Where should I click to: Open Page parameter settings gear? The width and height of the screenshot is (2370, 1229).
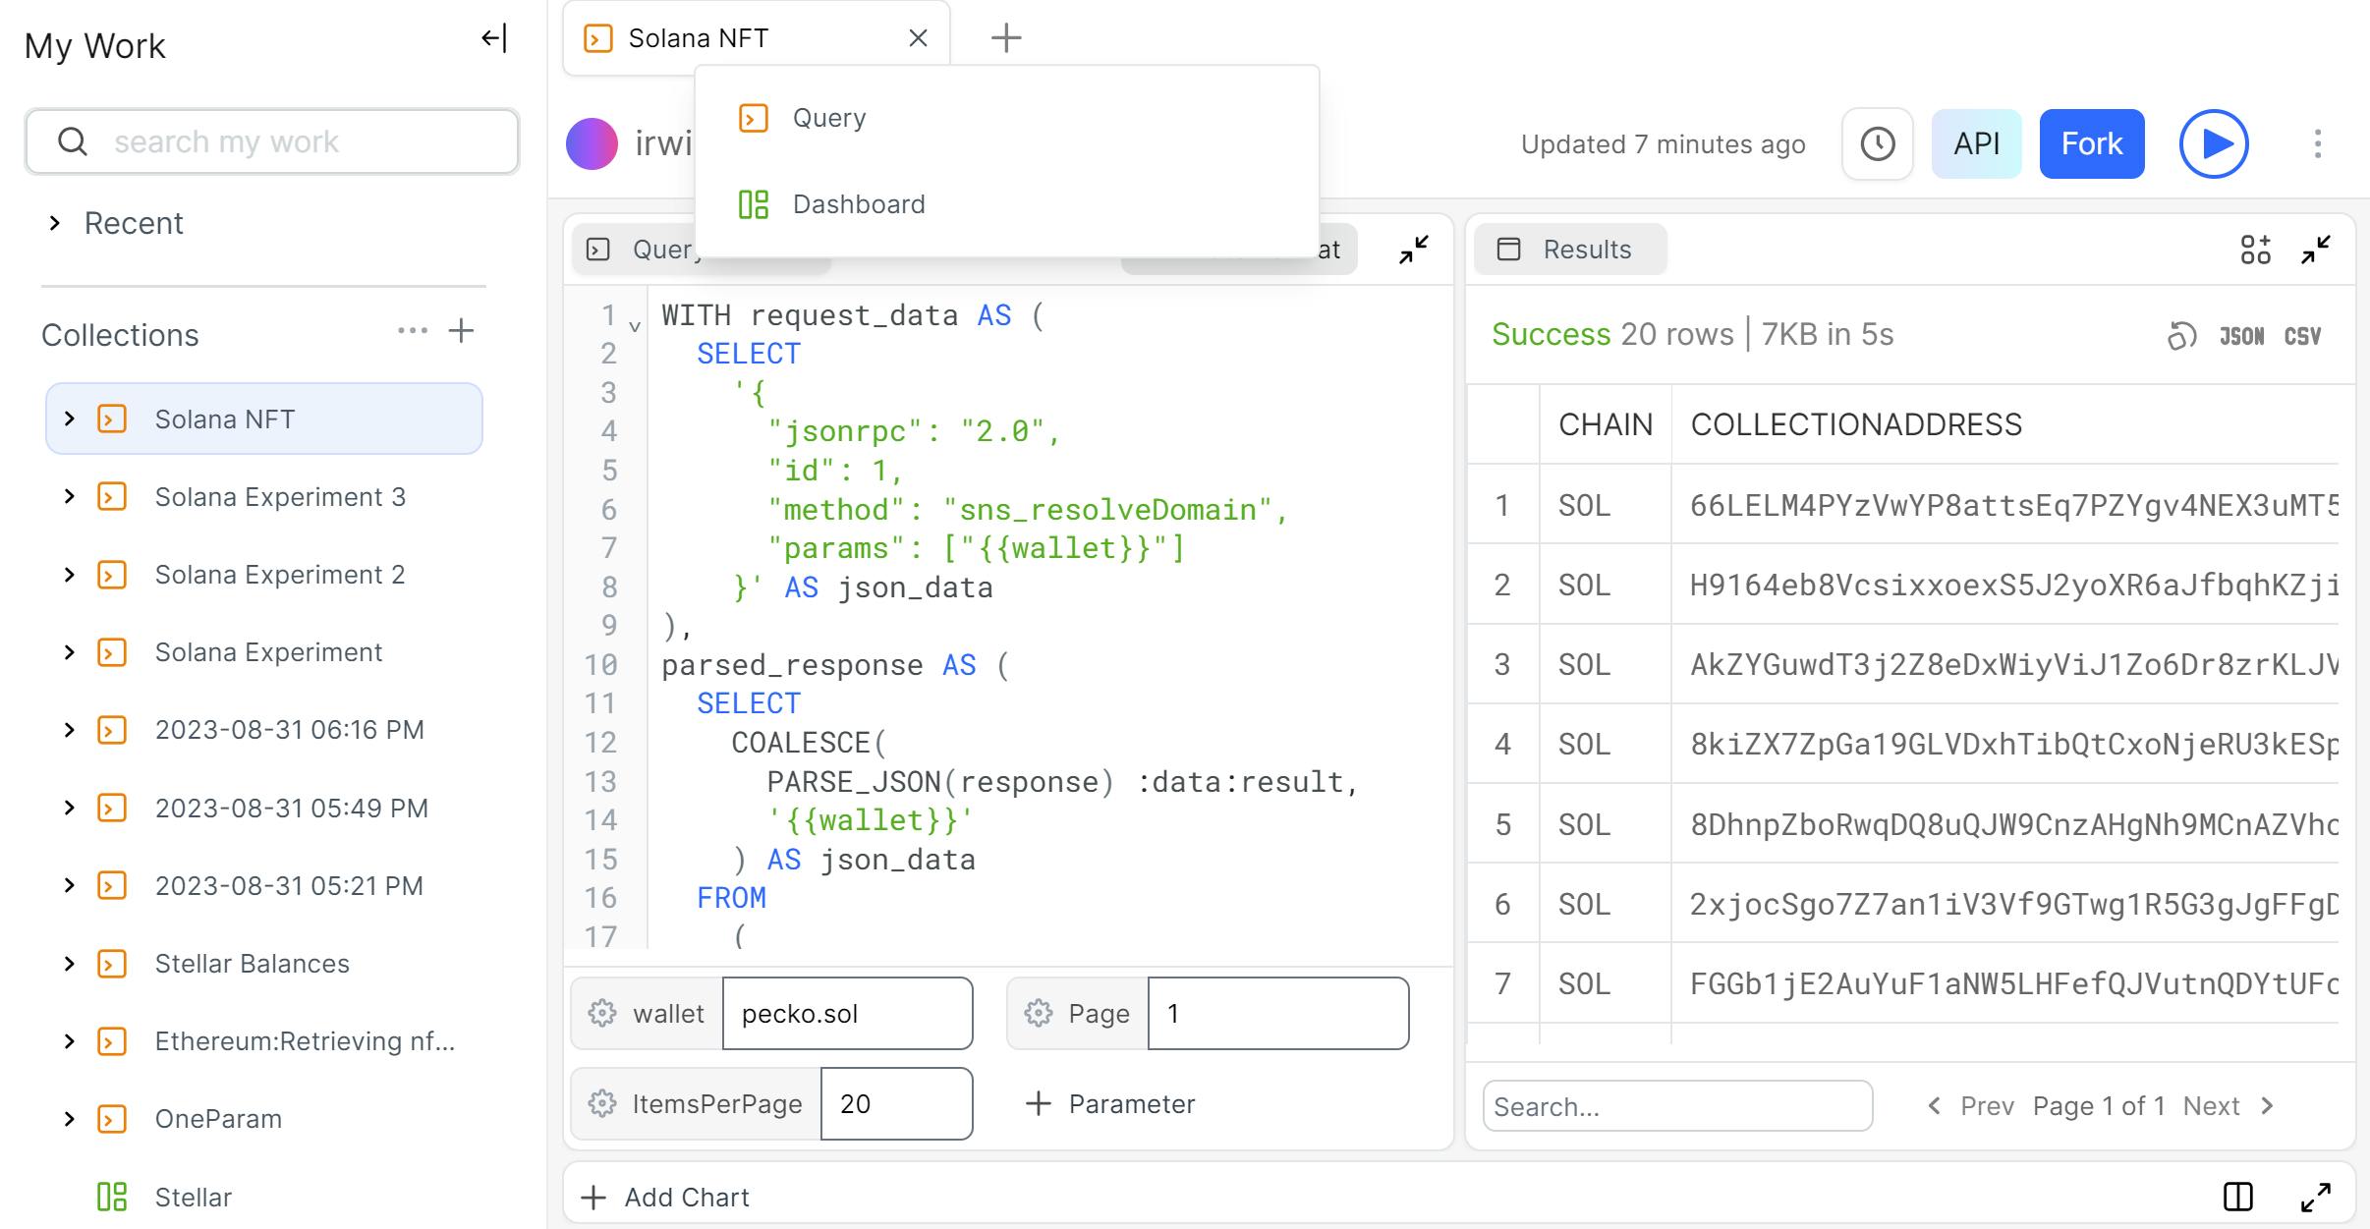1039,1013
